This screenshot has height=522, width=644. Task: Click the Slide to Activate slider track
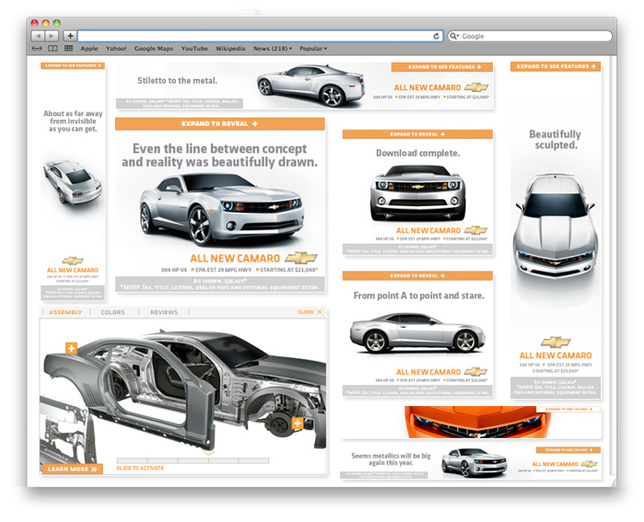pyautogui.click(x=192, y=461)
